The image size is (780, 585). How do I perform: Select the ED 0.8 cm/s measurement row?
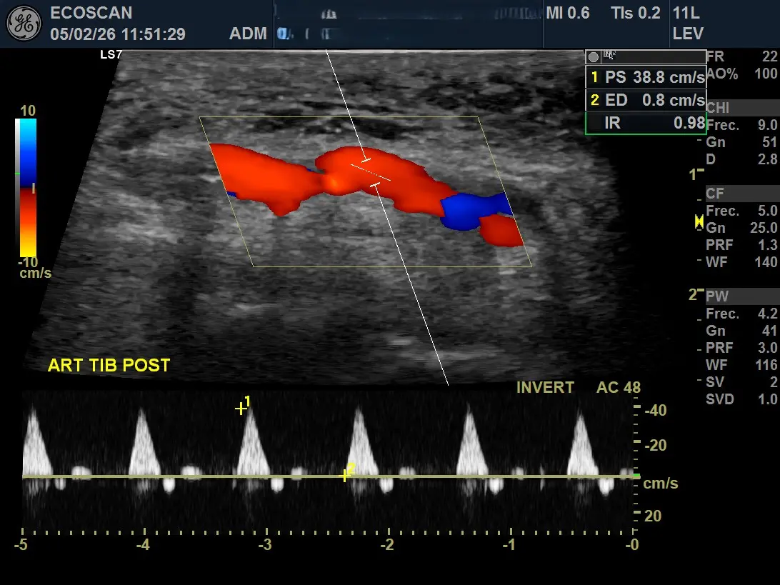(646, 100)
